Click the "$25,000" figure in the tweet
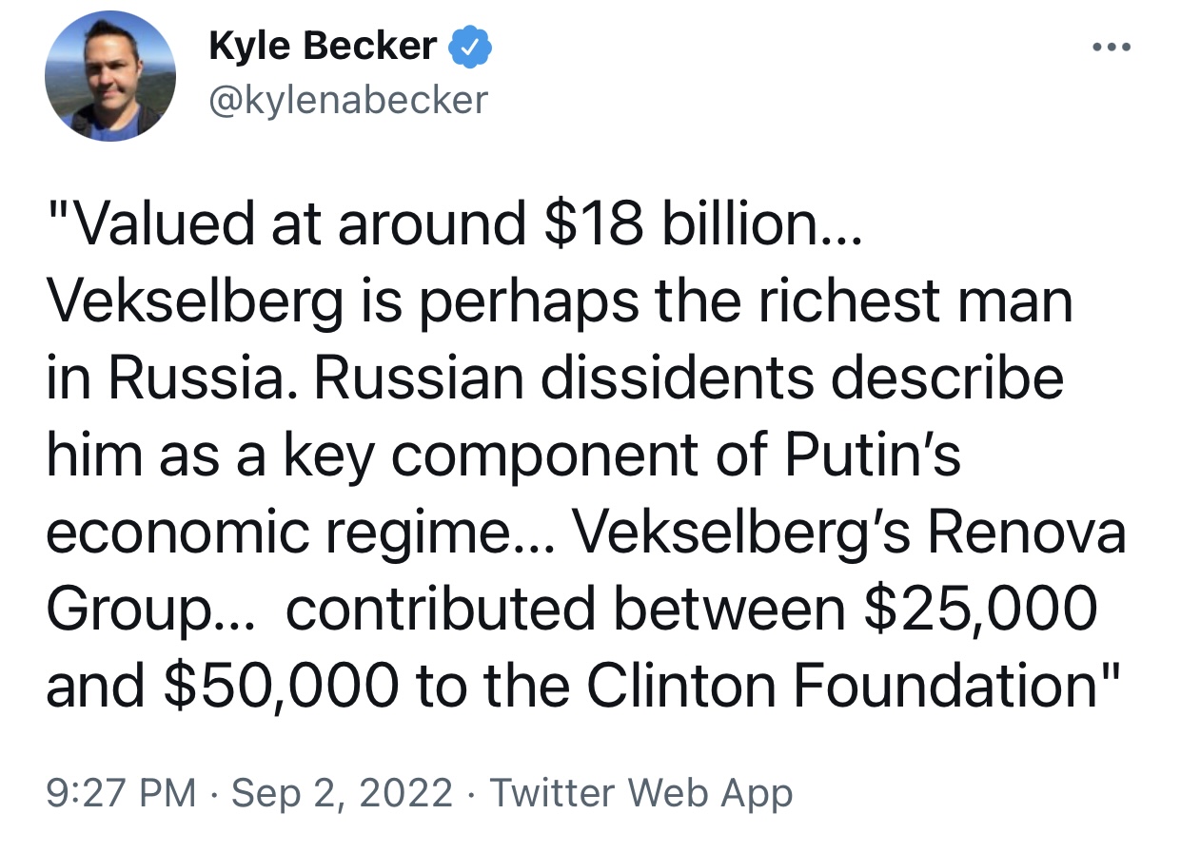This screenshot has width=1181, height=853. [980, 610]
